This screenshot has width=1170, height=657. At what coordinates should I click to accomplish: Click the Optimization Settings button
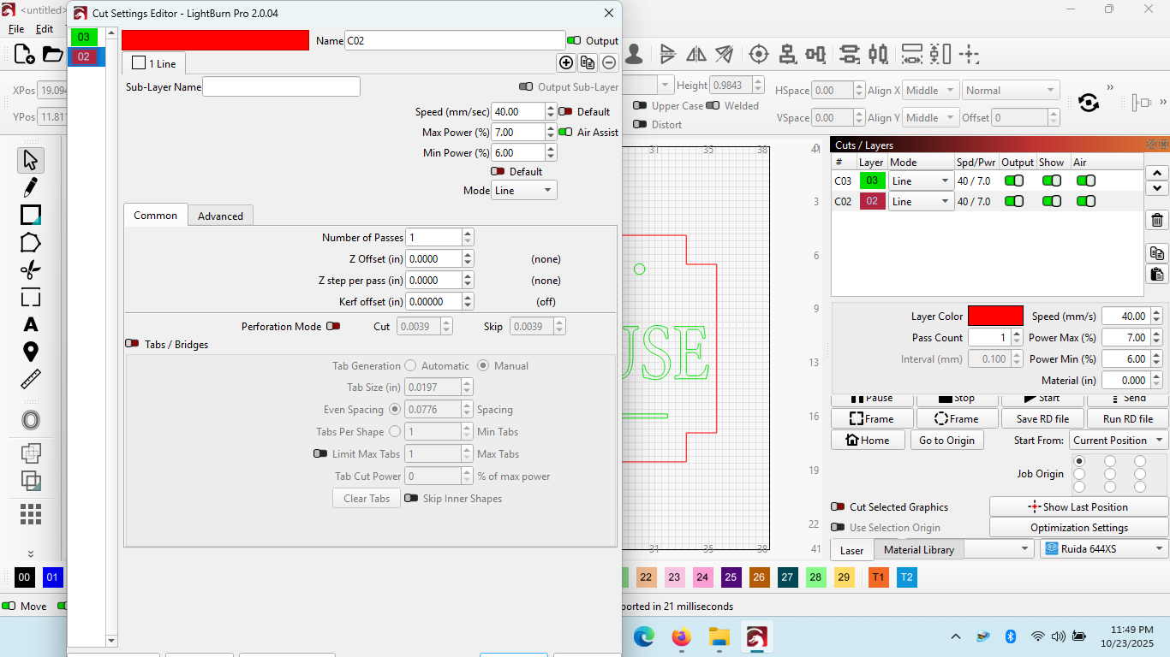pyautogui.click(x=1078, y=528)
